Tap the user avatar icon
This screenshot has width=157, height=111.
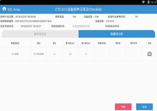click(x=4, y=9)
